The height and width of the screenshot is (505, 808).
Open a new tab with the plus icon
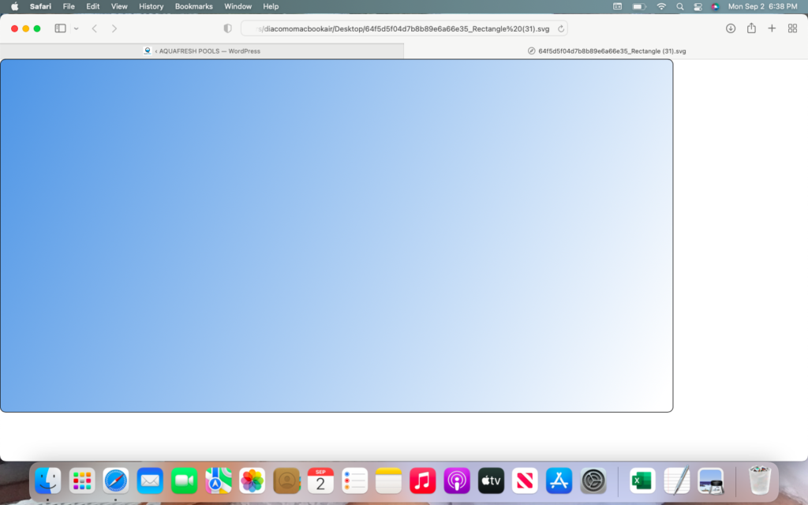pos(772,28)
